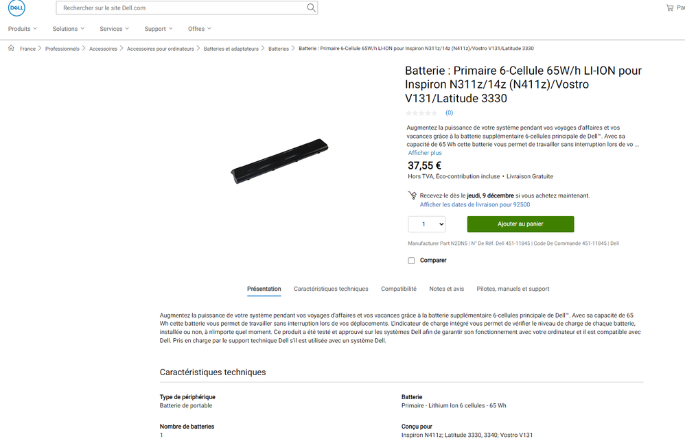The image size is (685, 441).
Task: Go to the home breadcrumb icon
Action: (x=12, y=48)
